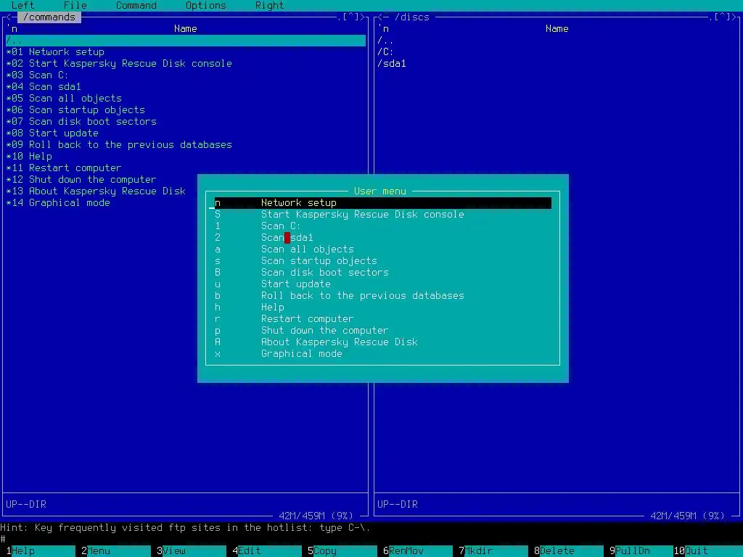The height and width of the screenshot is (557, 743).
Task: Select *02 Start Kaspersky Rescue Disk console in left panel
Action: (x=186, y=64)
